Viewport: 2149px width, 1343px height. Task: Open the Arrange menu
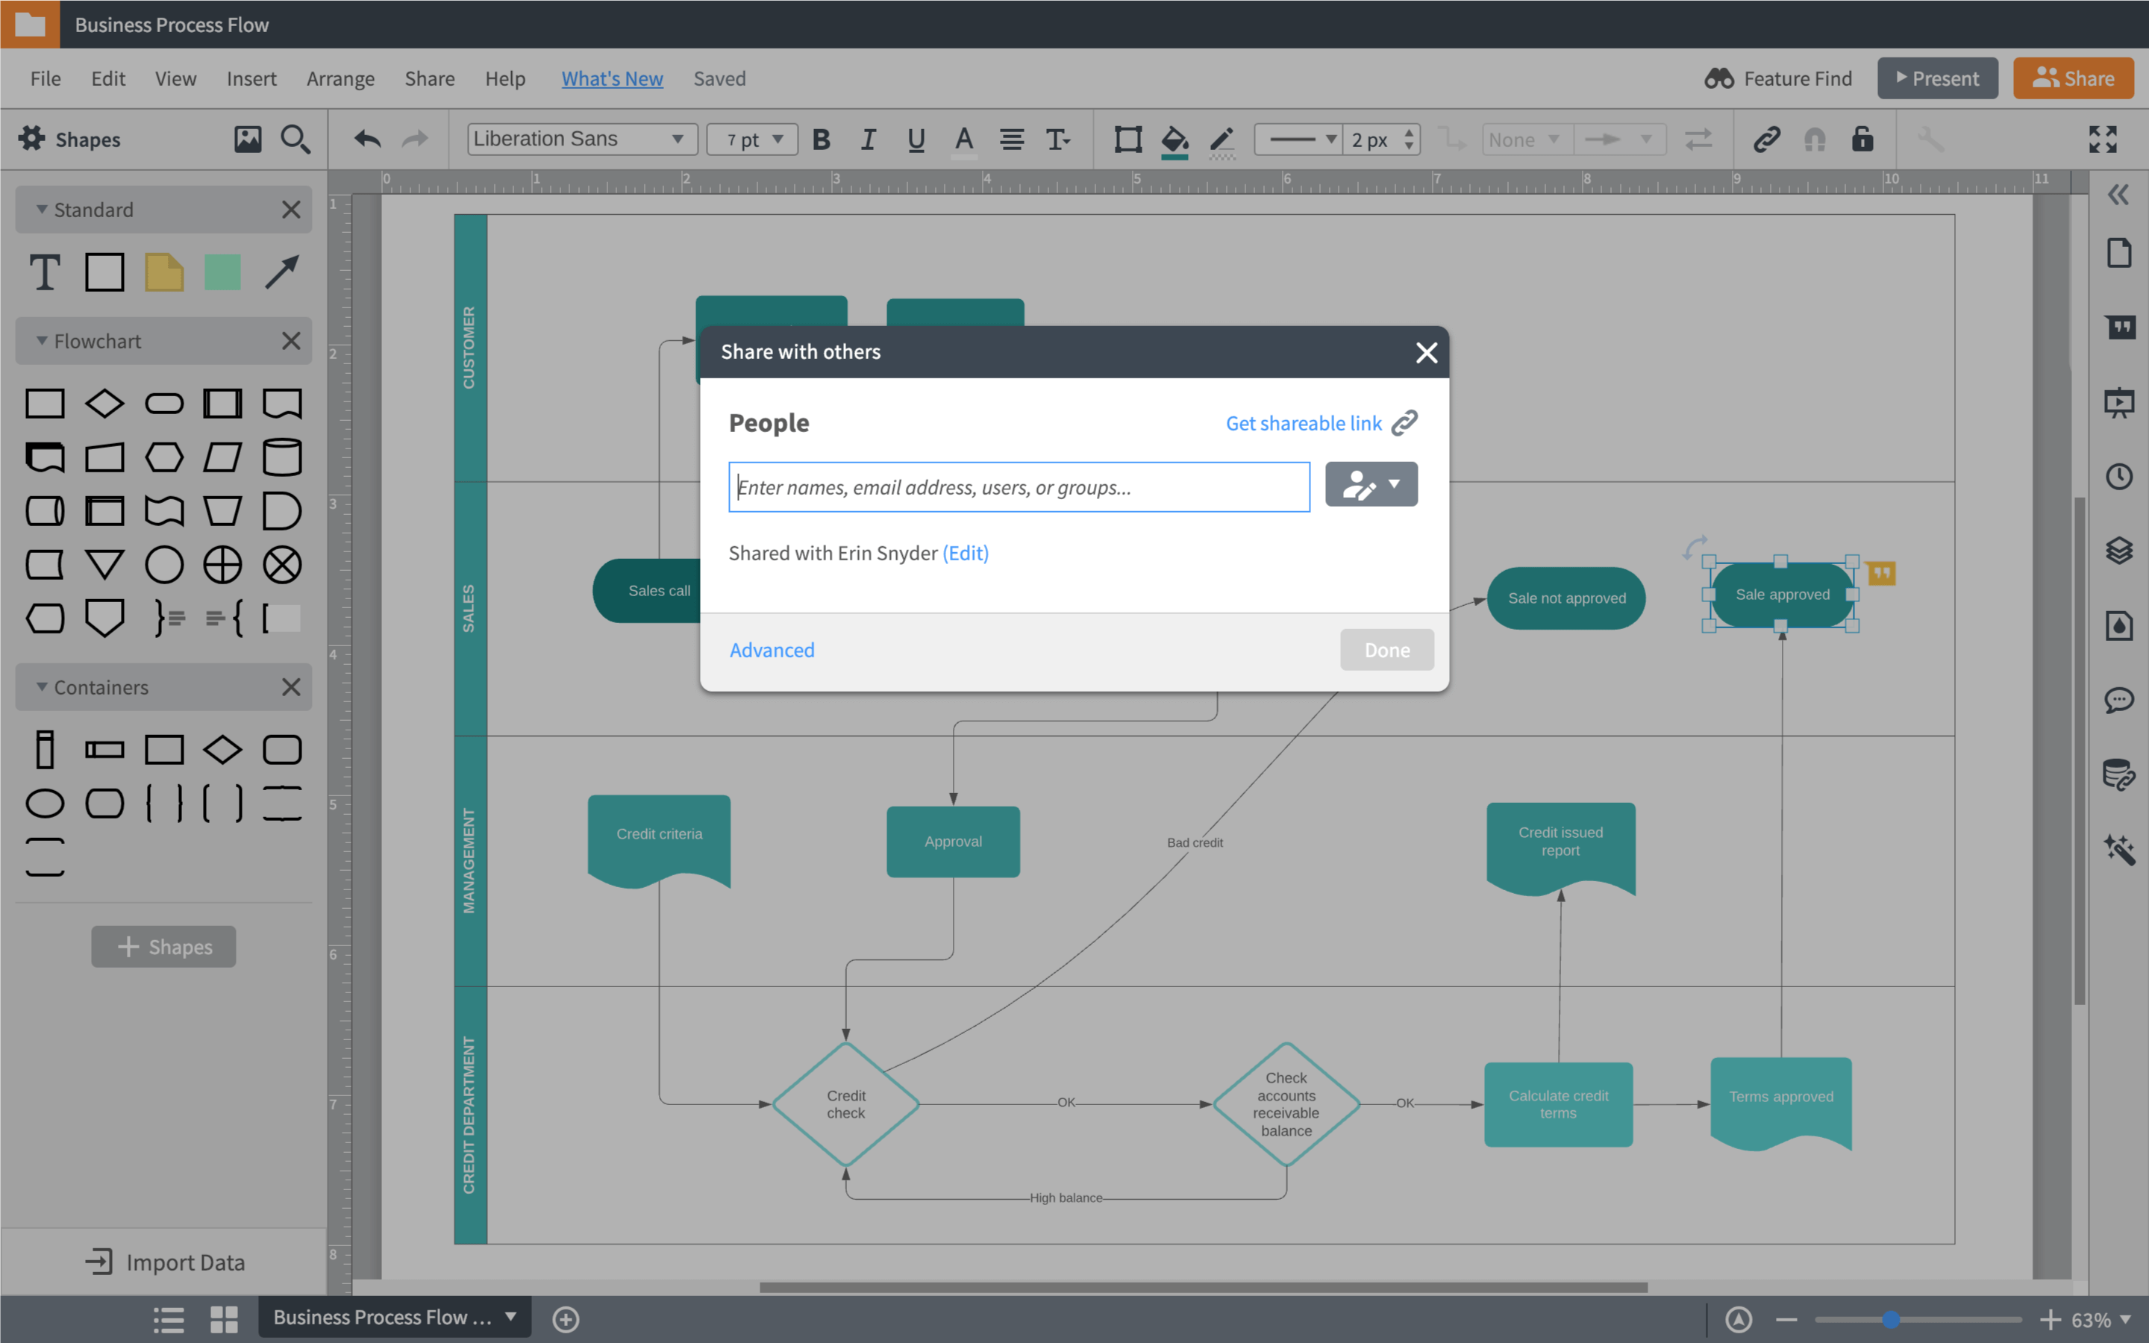(x=340, y=78)
